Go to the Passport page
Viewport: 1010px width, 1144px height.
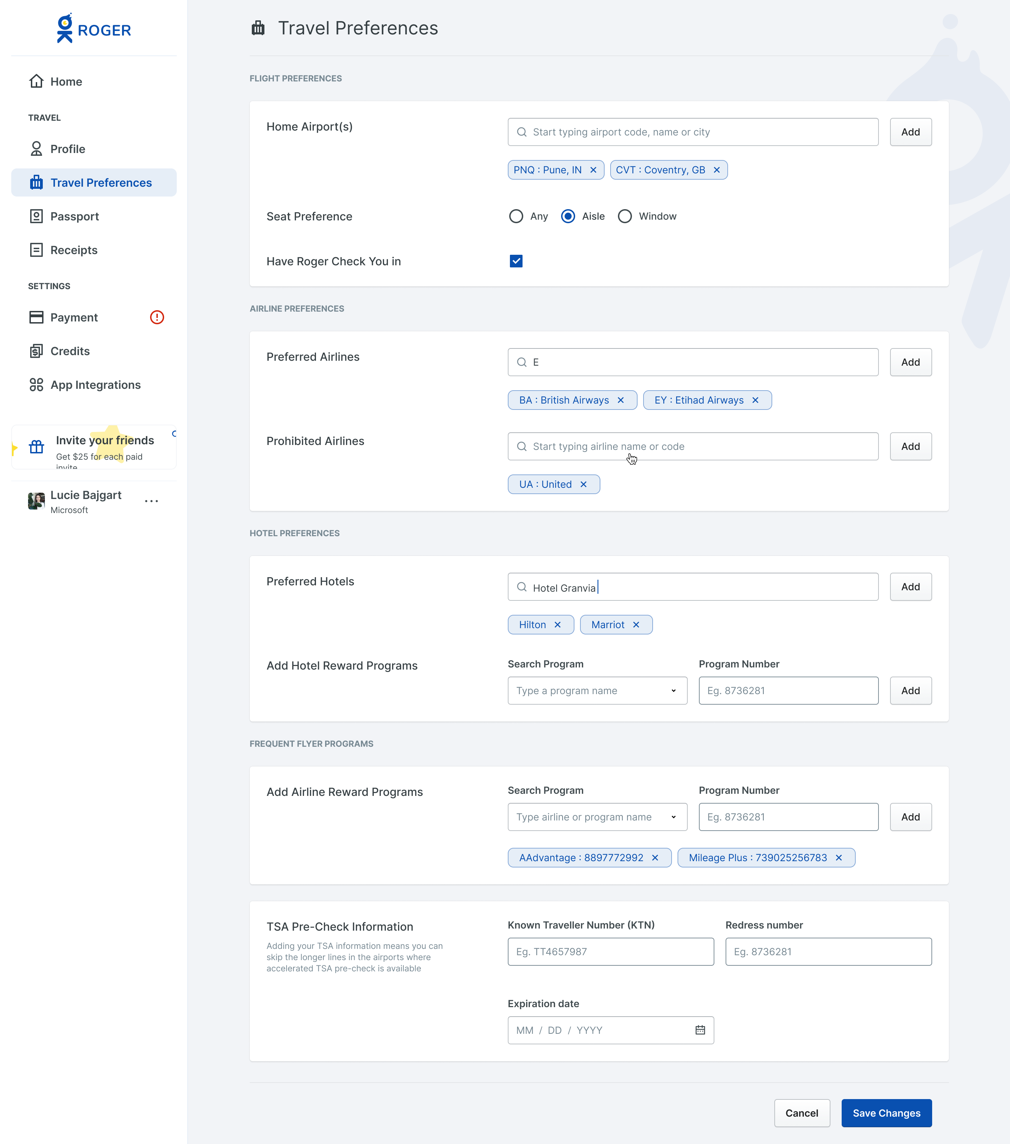point(74,217)
